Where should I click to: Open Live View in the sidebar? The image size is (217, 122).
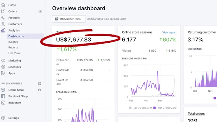pos(14,53)
